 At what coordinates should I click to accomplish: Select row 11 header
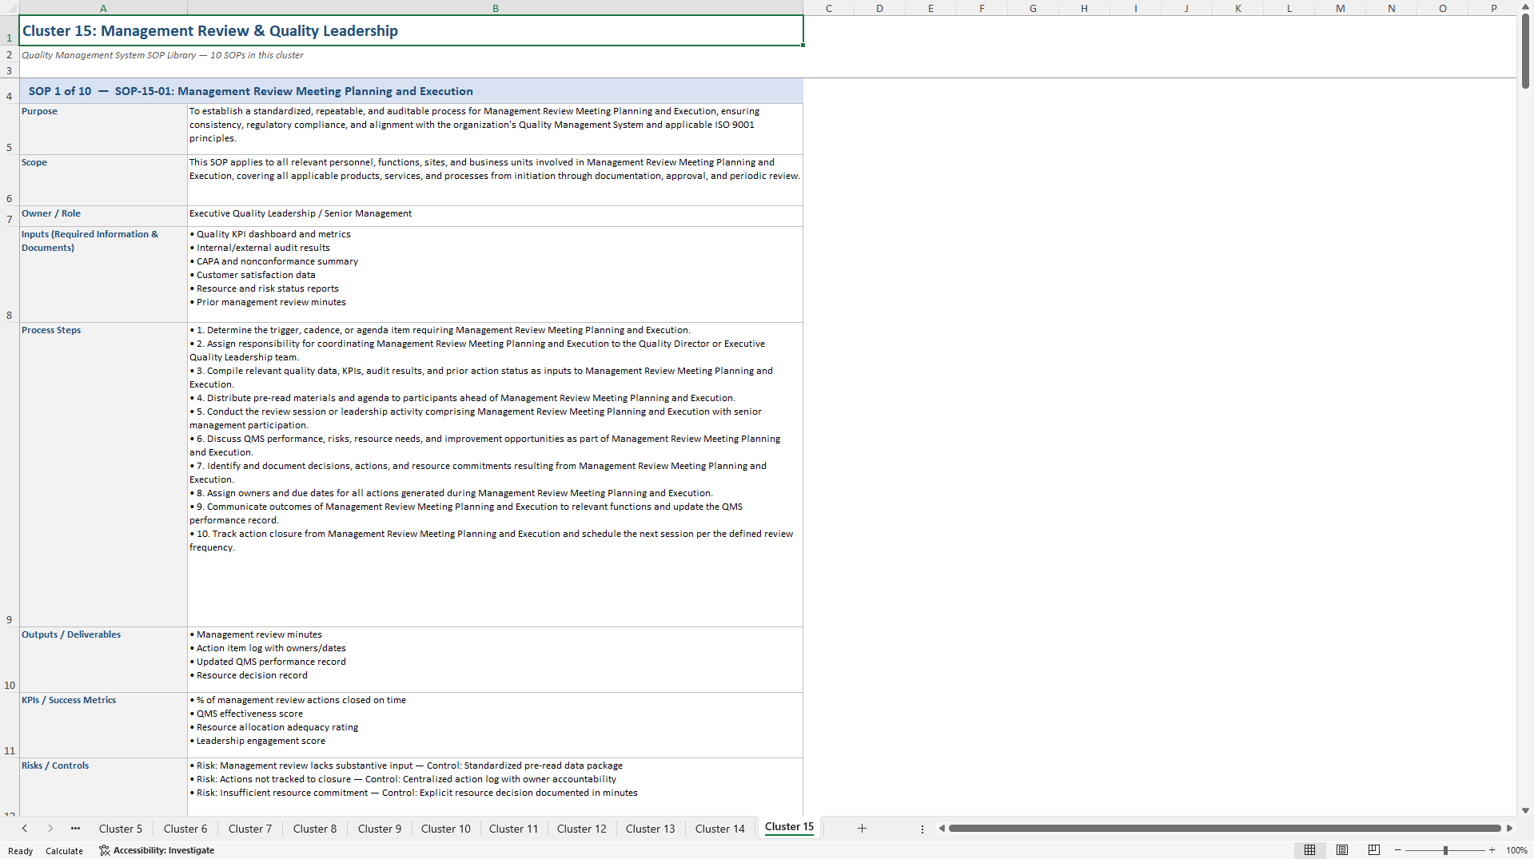pos(10,726)
